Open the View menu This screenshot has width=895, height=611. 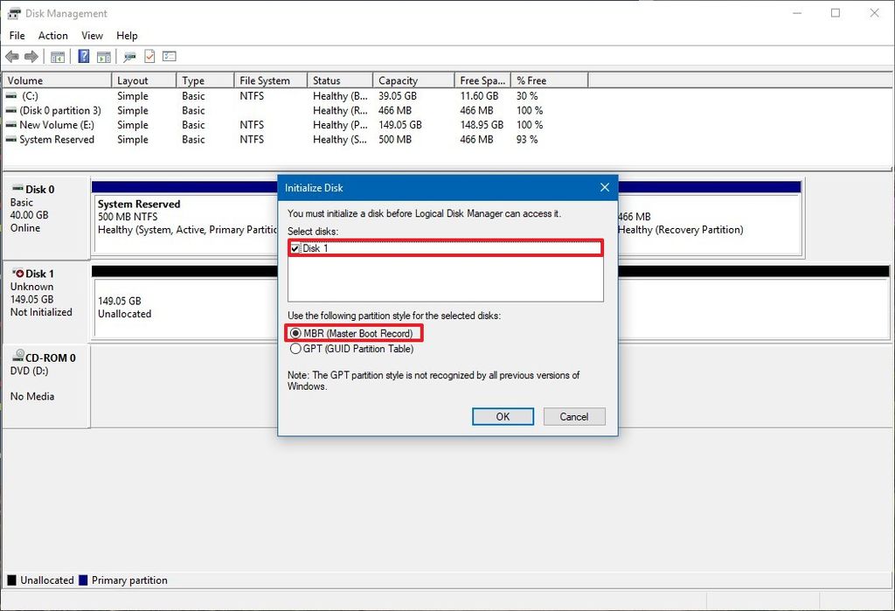click(92, 36)
